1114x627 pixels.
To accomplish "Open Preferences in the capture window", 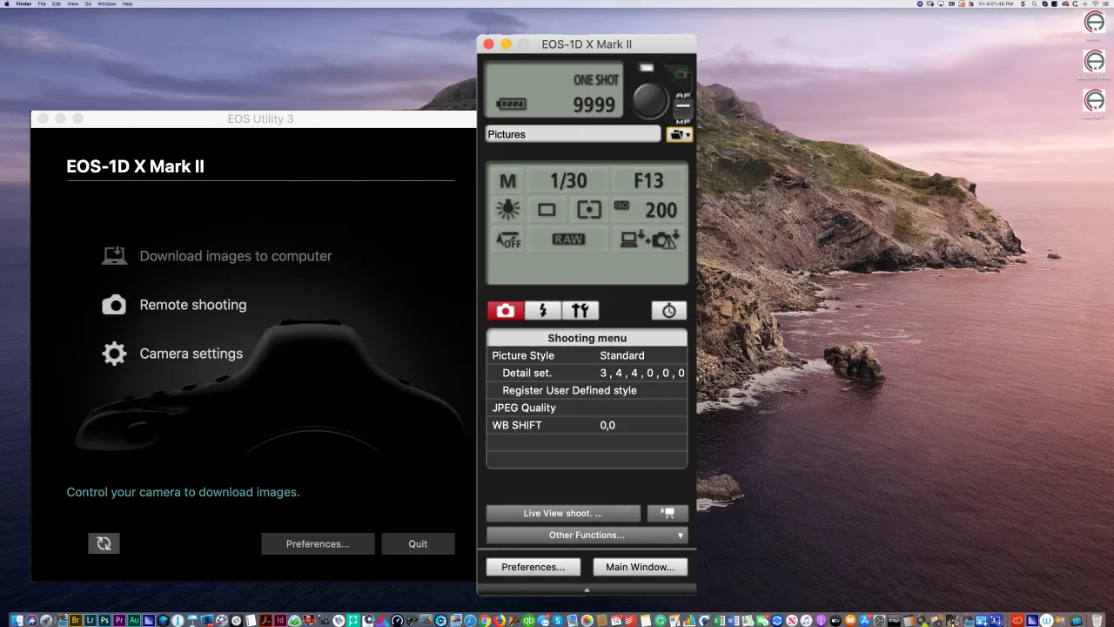I will point(533,567).
